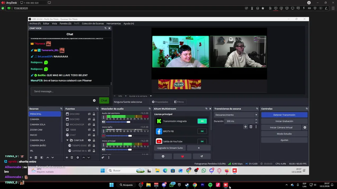Image resolution: width=337 pixels, height=189 pixels.
Task: Remove selected source with Fuentes trash icon
Action: click(72, 157)
